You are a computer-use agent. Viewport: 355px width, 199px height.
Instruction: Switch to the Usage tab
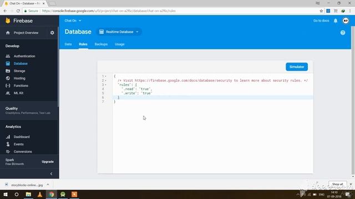pyautogui.click(x=120, y=44)
